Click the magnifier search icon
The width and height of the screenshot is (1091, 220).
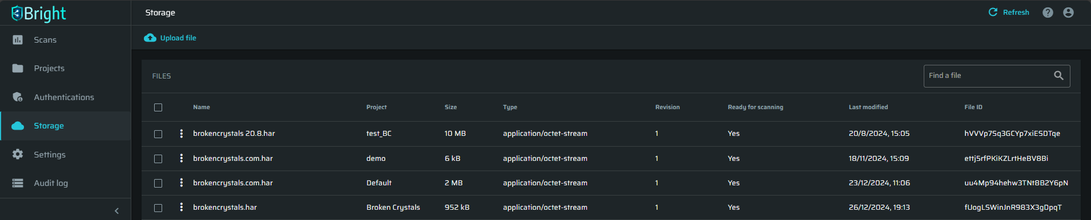[1058, 76]
